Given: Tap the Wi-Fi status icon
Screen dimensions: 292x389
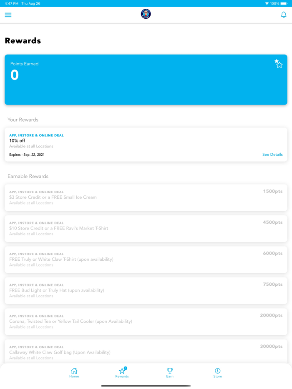Looking at the screenshot, I should 267,3.
